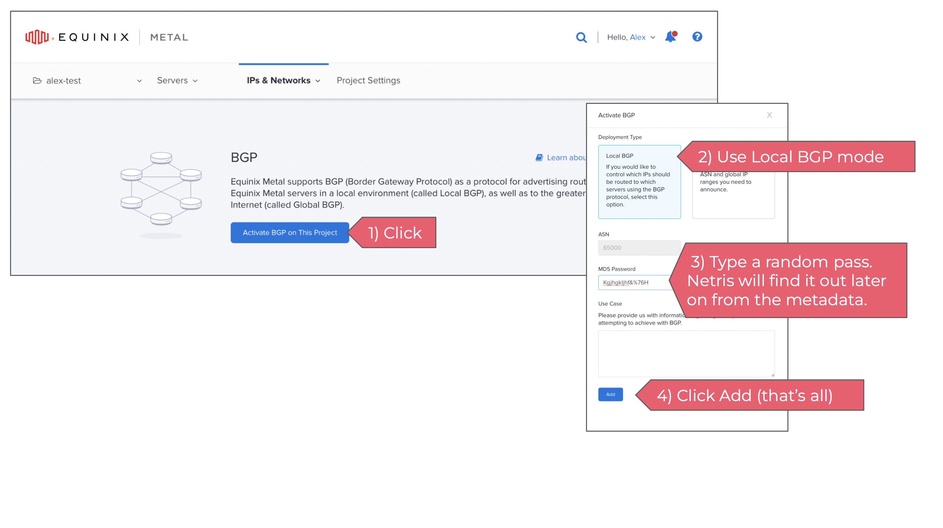Click the disabled ASN 65000 field
943x528 pixels.
[639, 248]
